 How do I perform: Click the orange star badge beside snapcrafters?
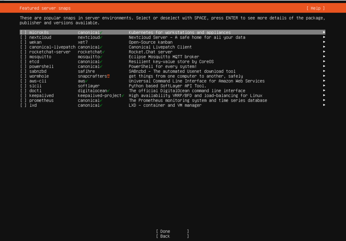(x=108, y=76)
